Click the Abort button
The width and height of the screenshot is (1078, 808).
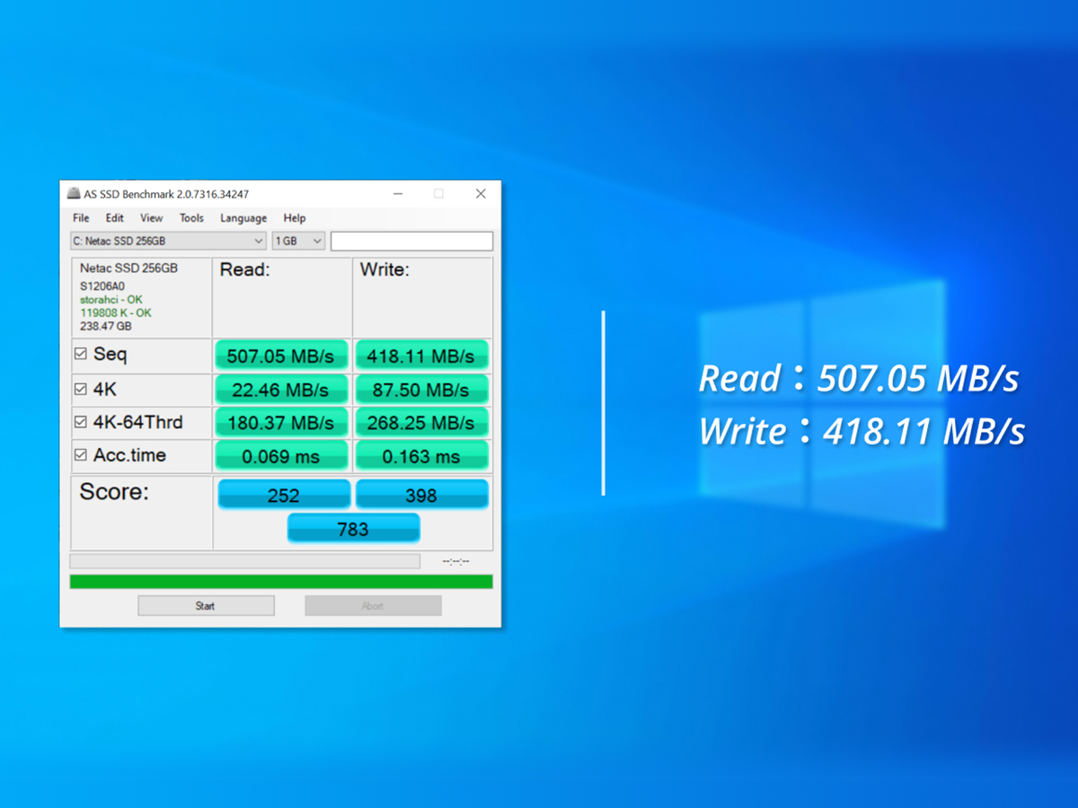[373, 606]
